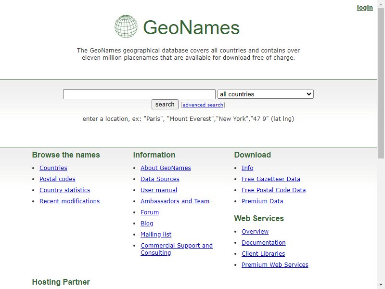Click the search button

[x=165, y=104]
